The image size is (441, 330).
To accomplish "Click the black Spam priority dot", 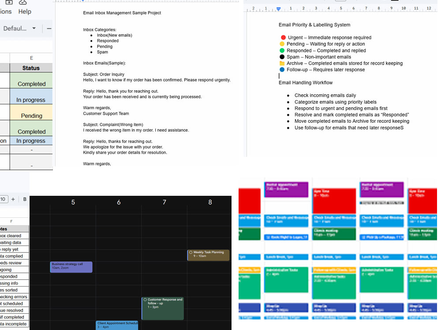I will tap(282, 57).
